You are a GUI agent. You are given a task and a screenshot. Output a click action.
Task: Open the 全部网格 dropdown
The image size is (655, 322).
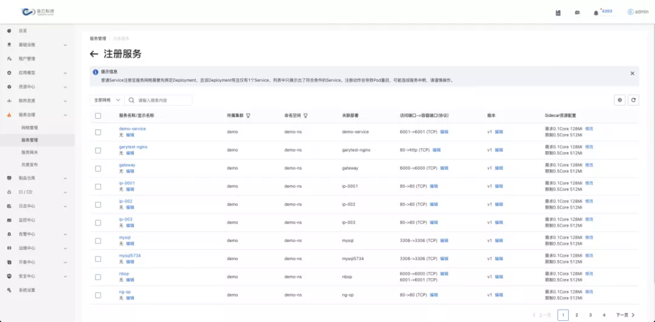pyautogui.click(x=107, y=100)
